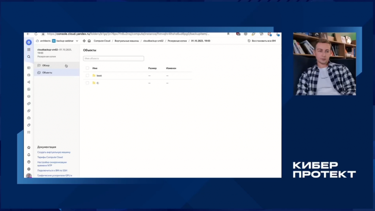The image size is (375, 211).
Task: Click the Имя column header
Action: tap(95, 68)
